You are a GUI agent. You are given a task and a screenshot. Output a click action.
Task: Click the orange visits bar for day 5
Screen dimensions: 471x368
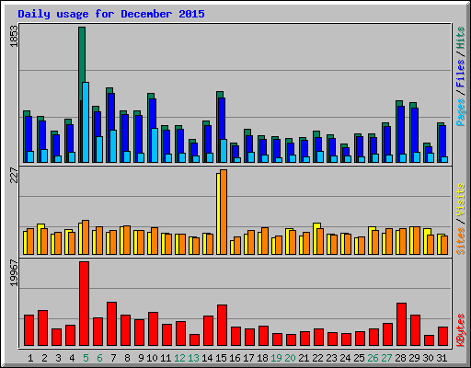point(86,237)
